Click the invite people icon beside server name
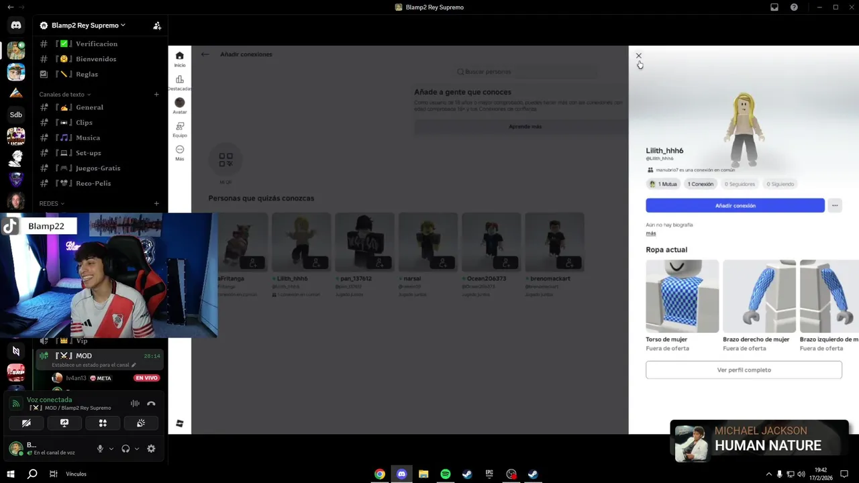The image size is (859, 483). [x=157, y=25]
